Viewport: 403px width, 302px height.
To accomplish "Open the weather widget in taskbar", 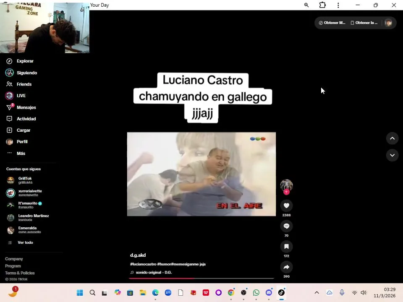I will [x=13, y=292].
